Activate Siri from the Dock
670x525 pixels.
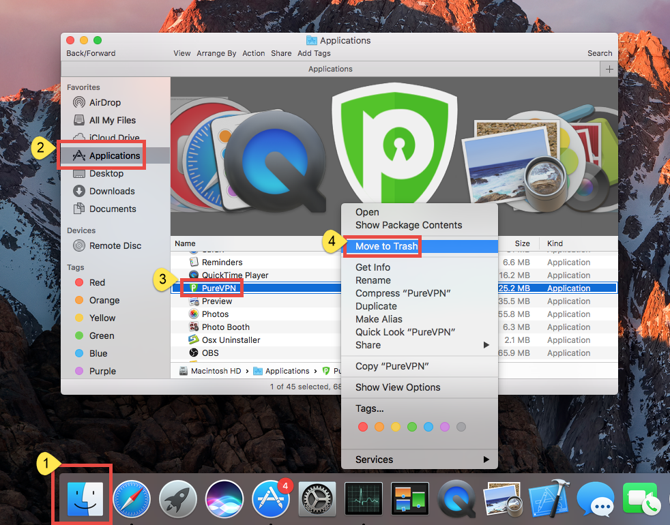click(224, 498)
